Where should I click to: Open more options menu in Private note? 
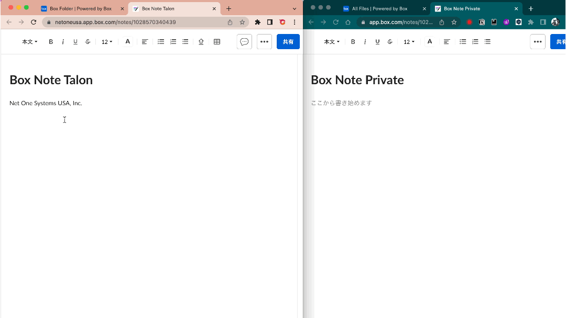click(x=538, y=42)
